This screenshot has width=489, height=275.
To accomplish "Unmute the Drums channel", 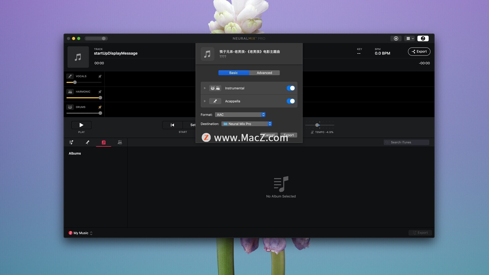I will (100, 107).
